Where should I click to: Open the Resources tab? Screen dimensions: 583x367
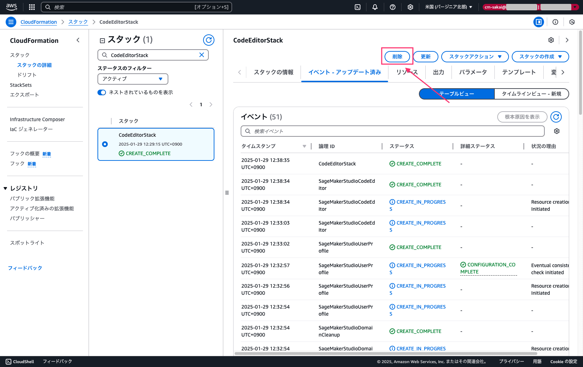coord(407,72)
